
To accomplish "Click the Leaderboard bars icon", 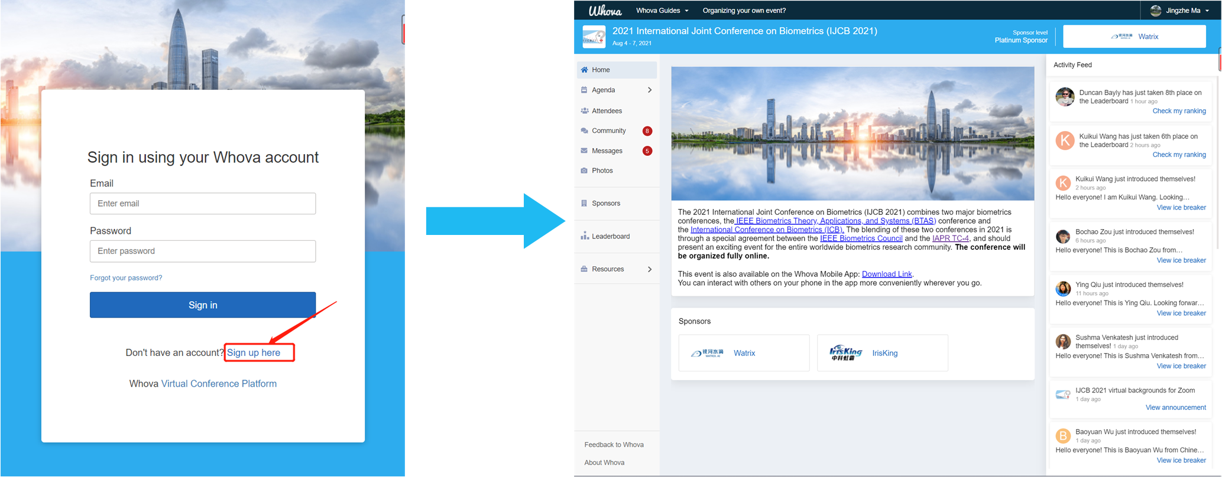I will click(x=584, y=236).
